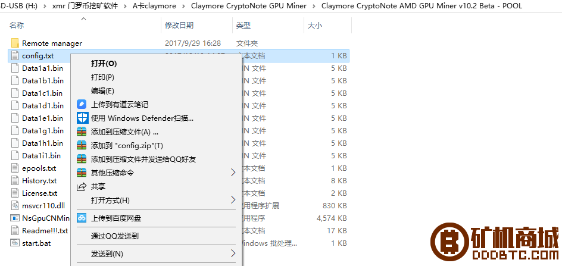Image resolution: width=562 pixels, height=266 pixels.
Task: Navigate to xmr 门罗币挖矿软件 breadcrumb
Action: pos(85,6)
